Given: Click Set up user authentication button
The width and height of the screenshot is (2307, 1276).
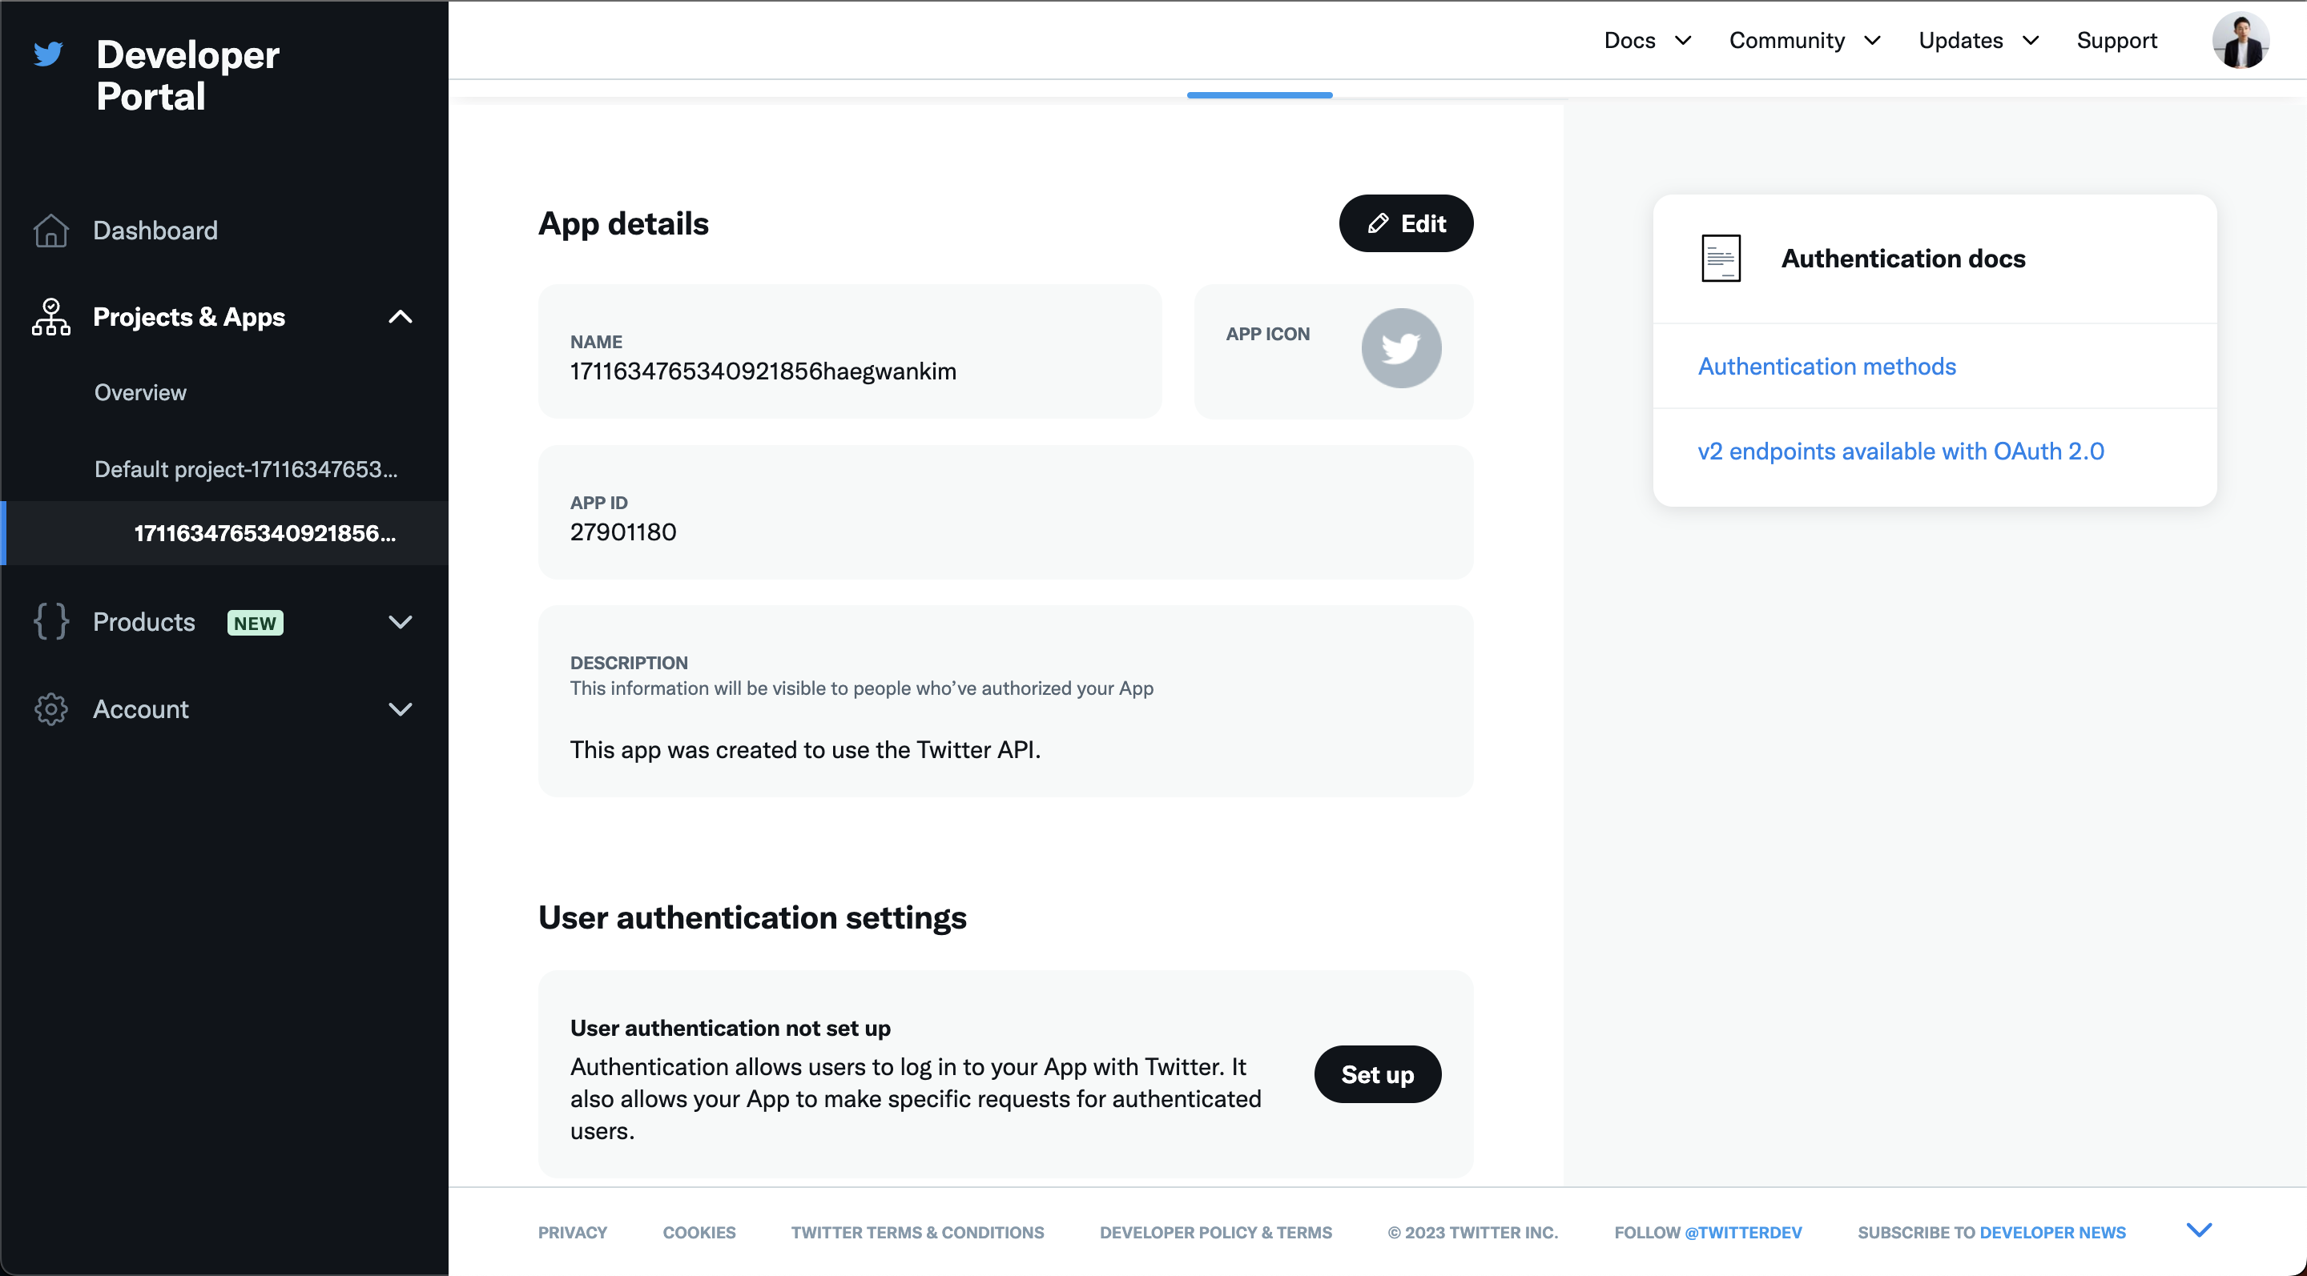Looking at the screenshot, I should [1376, 1074].
